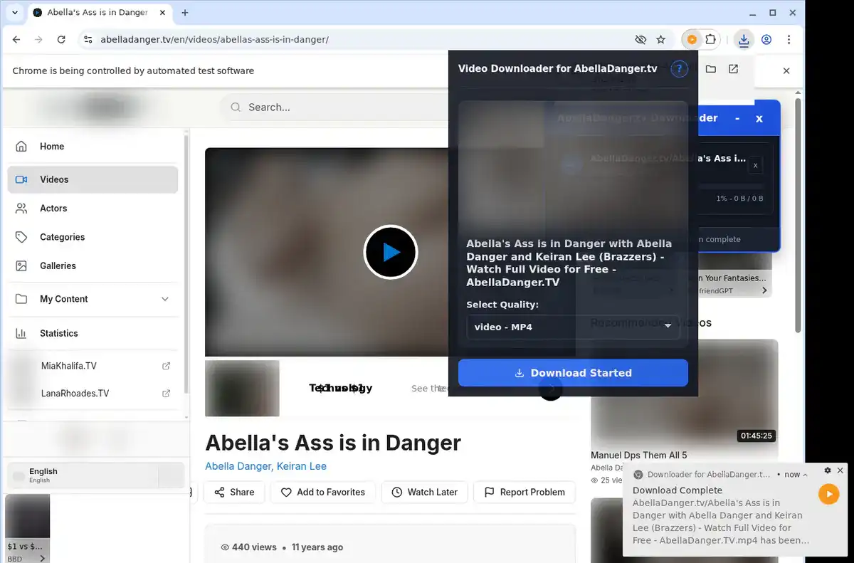Open Categories in the sidebar
Viewport: 854px width, 563px height.
pyautogui.click(x=93, y=237)
